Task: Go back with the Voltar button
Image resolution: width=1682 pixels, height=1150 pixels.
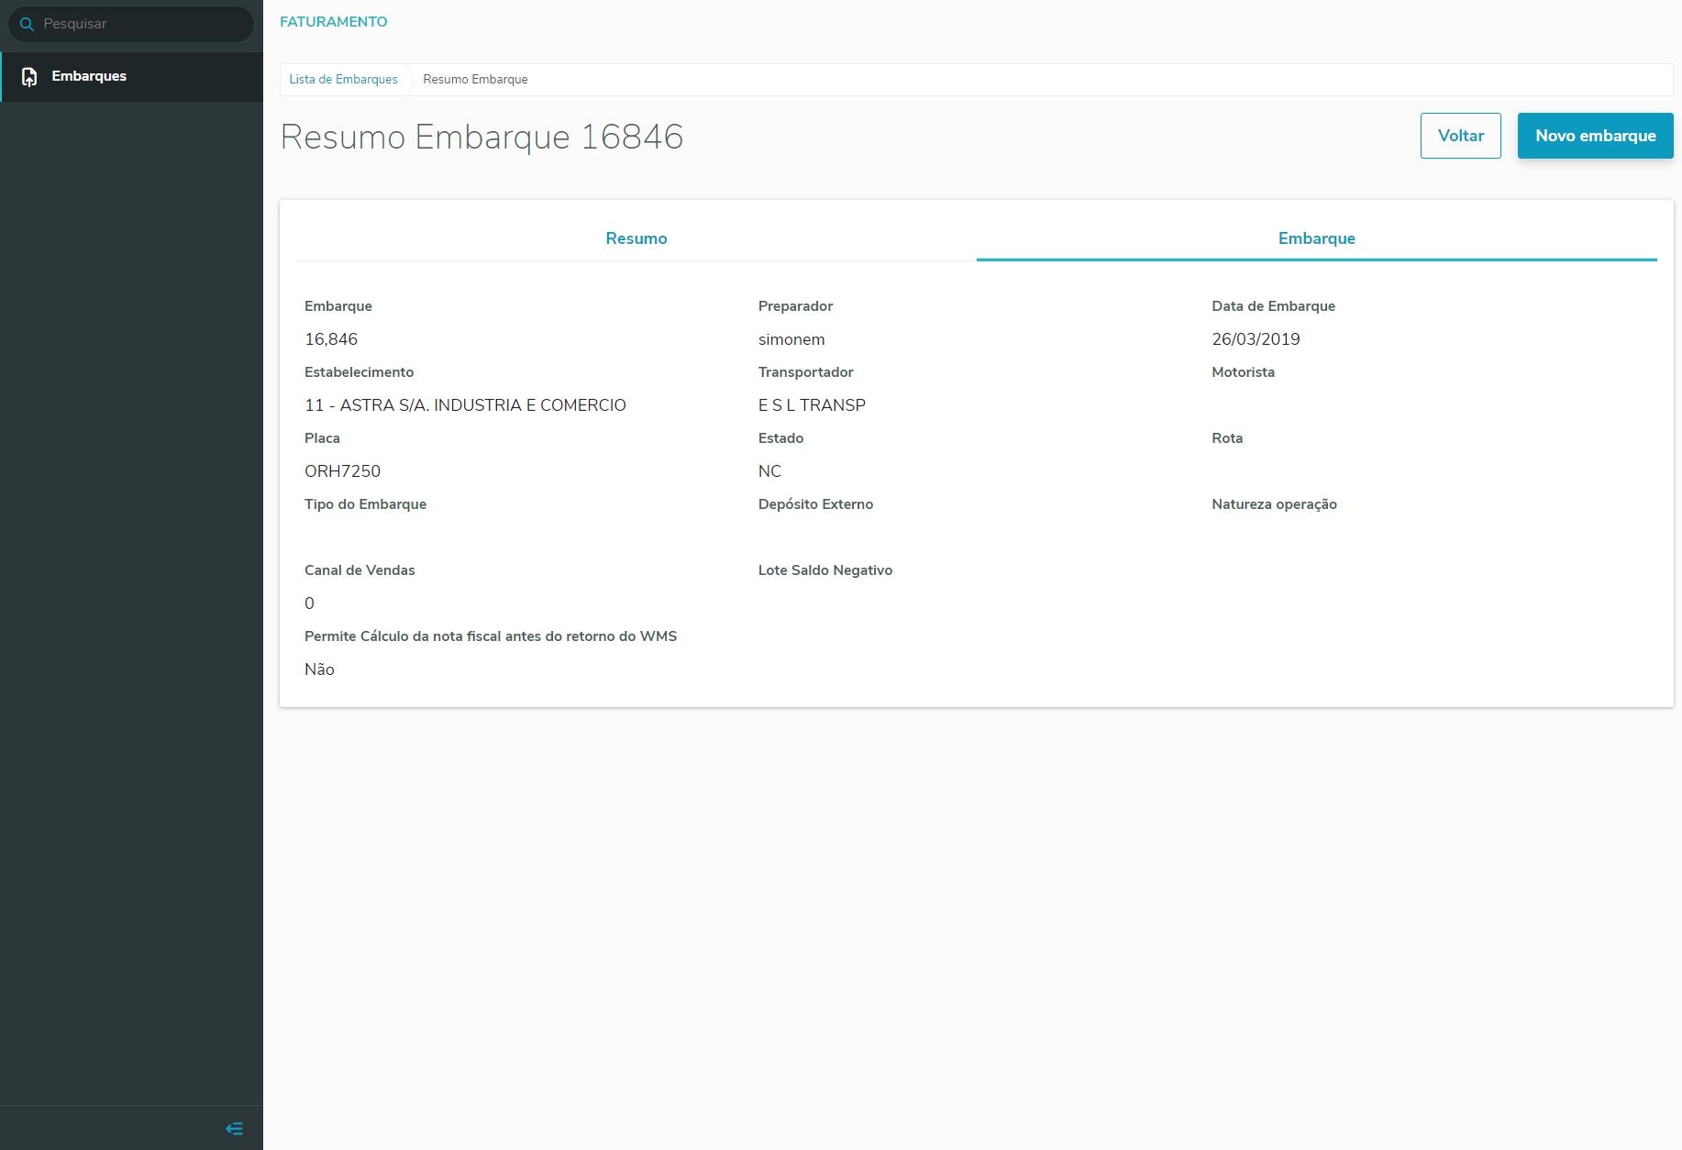Action: coord(1461,136)
